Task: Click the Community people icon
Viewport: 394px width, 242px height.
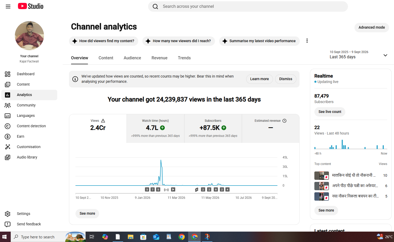Action: click(x=8, y=105)
